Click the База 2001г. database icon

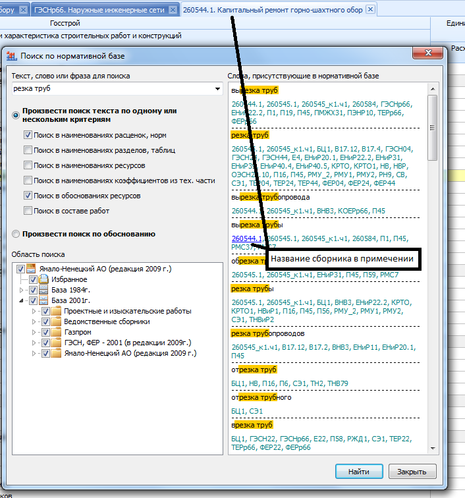pyautogui.click(x=43, y=300)
